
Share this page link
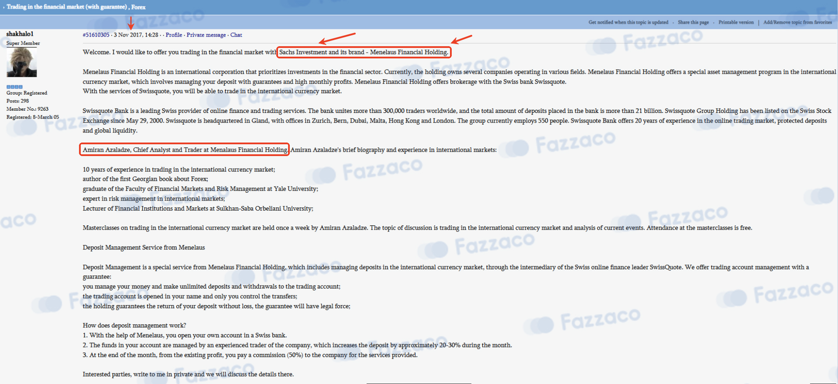tap(693, 22)
